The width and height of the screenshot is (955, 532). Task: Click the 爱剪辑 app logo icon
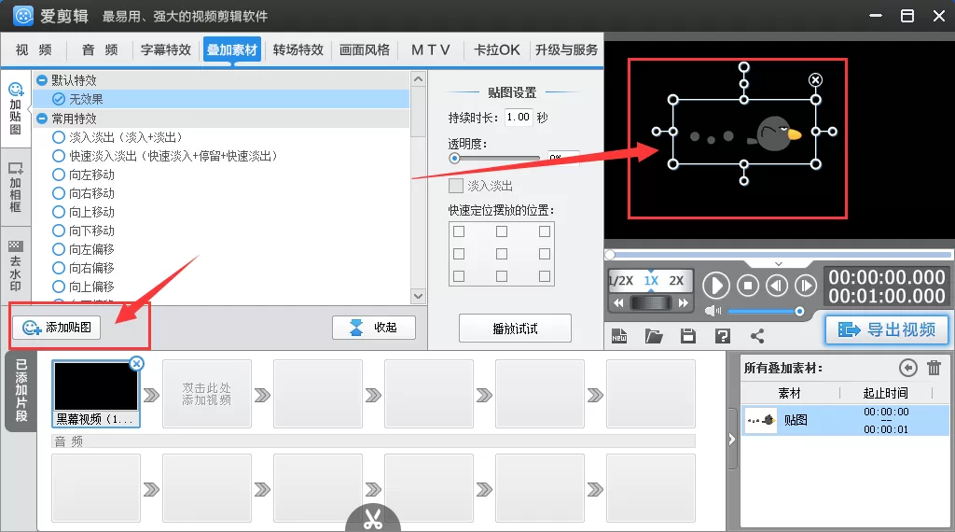[x=23, y=16]
